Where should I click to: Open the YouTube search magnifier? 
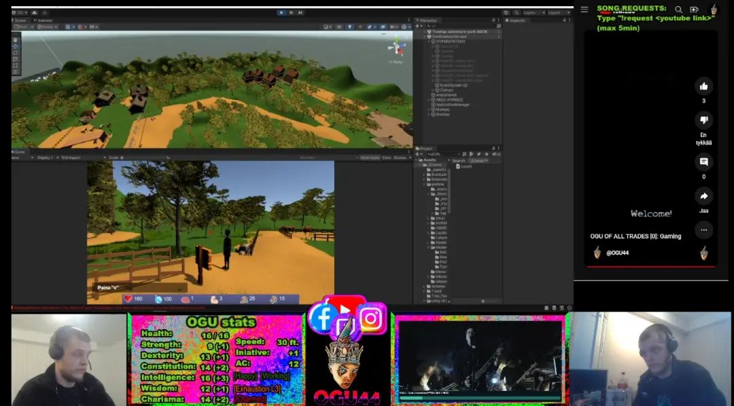point(678,10)
